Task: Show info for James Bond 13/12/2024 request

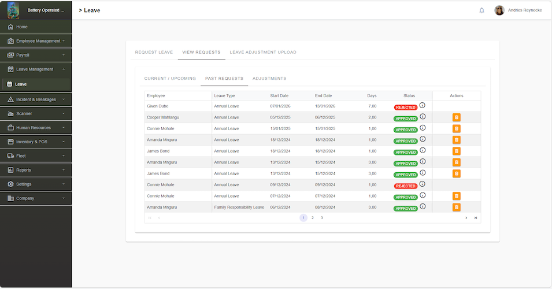Action: coord(423,173)
